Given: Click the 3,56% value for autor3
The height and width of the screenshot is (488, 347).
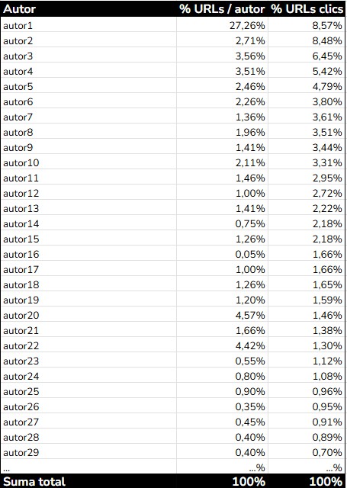Looking at the screenshot, I should tap(250, 56).
